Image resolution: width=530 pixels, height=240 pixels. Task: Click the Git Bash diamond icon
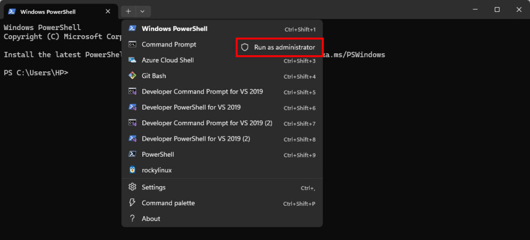pos(132,76)
